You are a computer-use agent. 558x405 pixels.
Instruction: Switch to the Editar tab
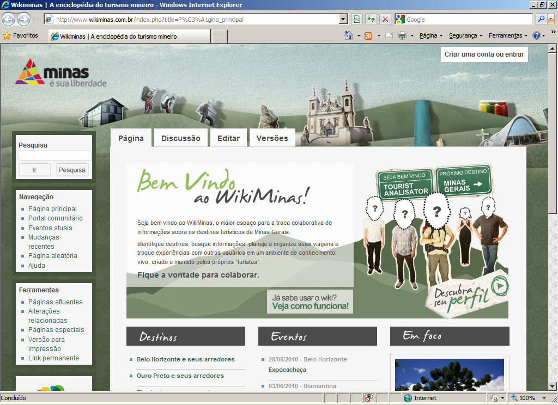[x=228, y=138]
